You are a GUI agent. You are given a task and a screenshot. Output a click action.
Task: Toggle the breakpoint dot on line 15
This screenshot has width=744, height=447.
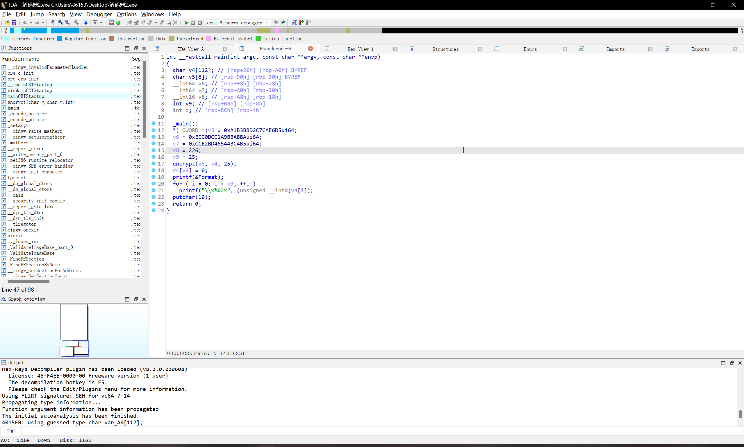coord(154,150)
